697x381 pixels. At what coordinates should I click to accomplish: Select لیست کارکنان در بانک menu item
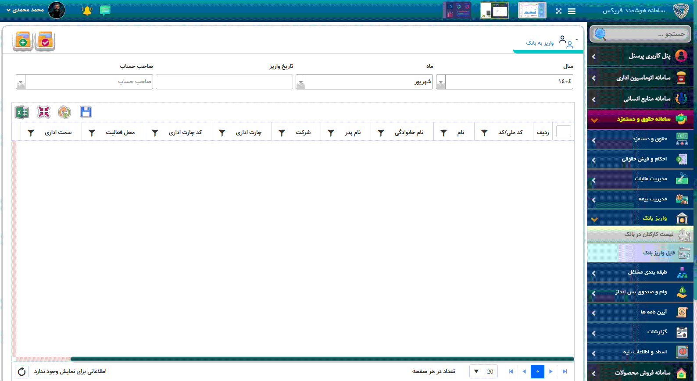pos(648,234)
